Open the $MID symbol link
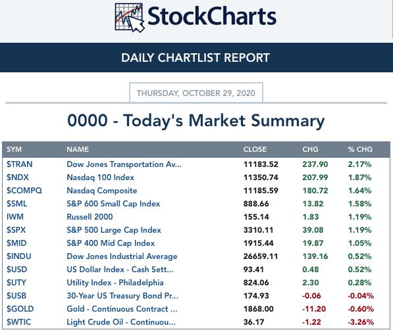393x332 pixels. click(16, 243)
